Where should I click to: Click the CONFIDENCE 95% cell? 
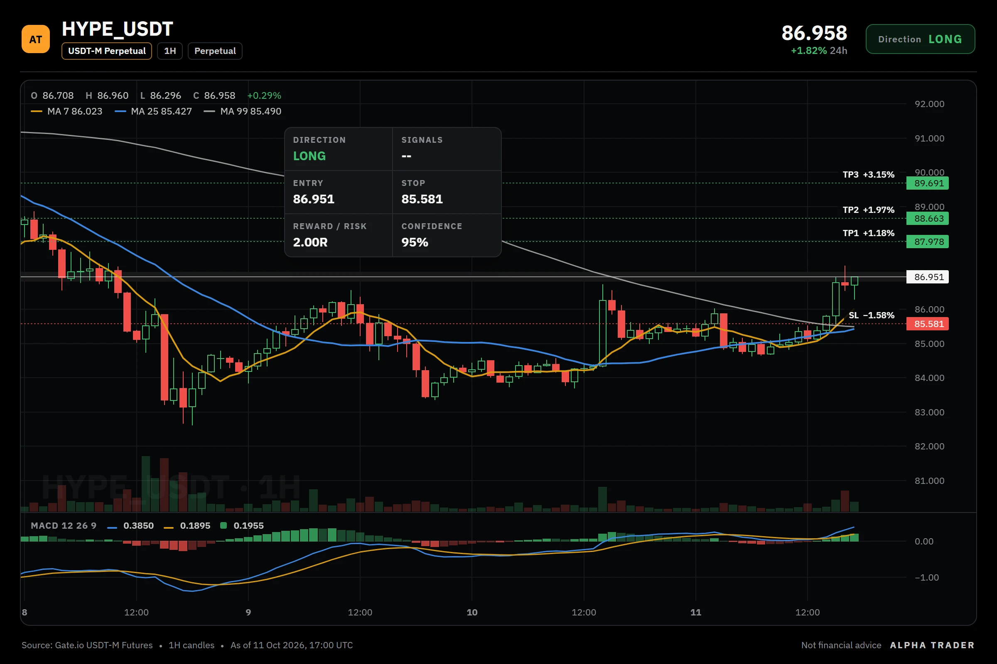click(447, 235)
